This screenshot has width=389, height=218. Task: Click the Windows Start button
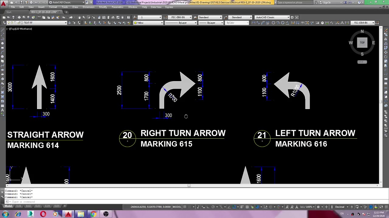(5, 214)
